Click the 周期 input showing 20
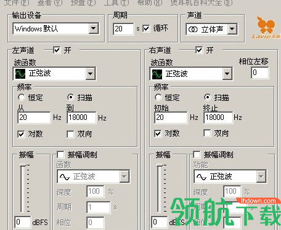This screenshot has width=281, height=230. click(123, 29)
